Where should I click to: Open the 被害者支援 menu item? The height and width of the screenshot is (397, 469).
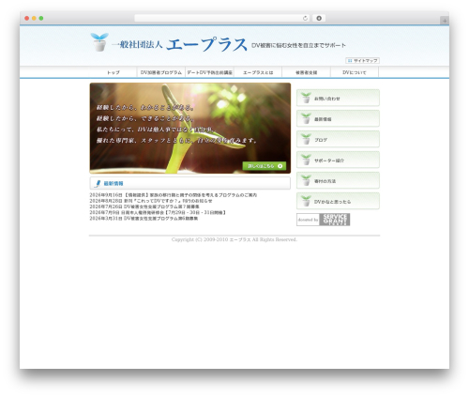tap(306, 72)
